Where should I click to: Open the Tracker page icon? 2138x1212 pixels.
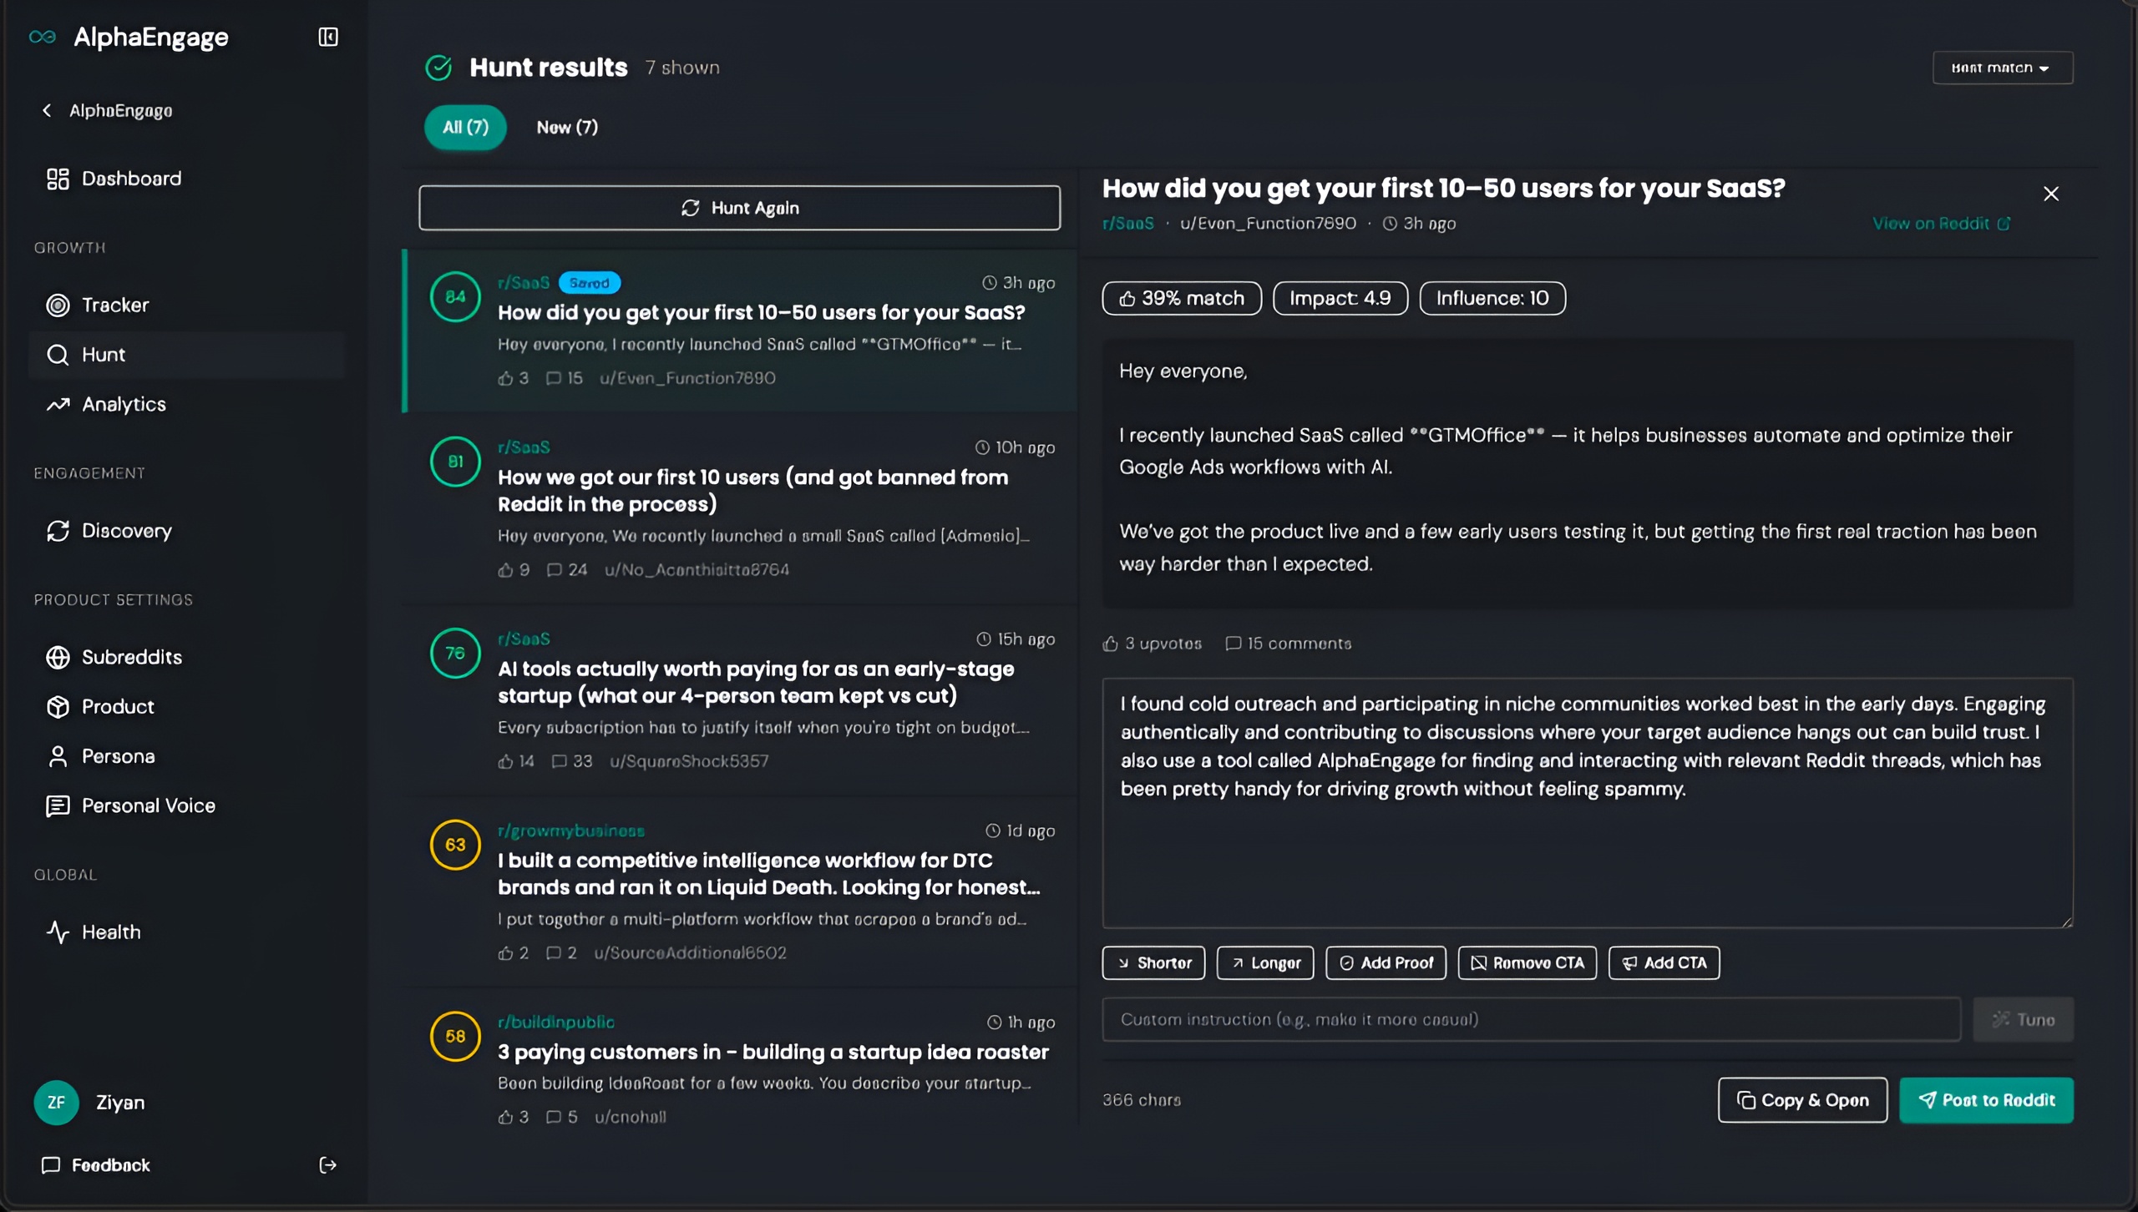pos(58,306)
